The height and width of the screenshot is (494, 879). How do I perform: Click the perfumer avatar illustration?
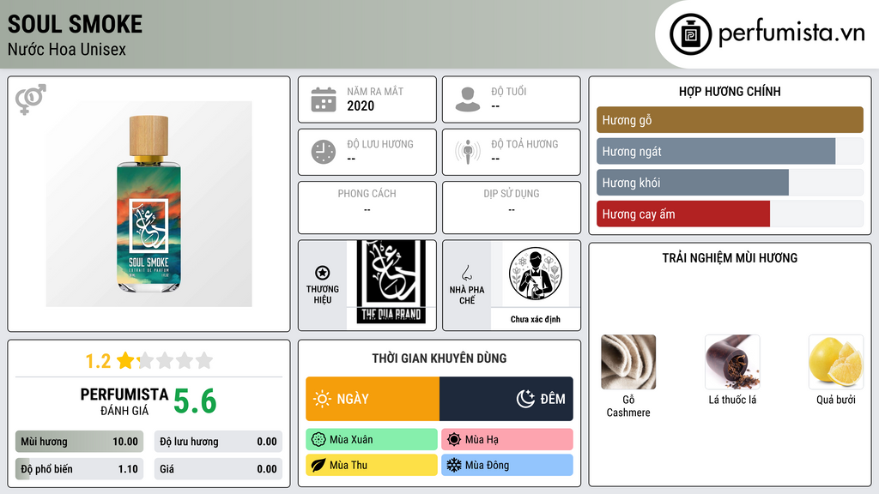click(x=536, y=274)
